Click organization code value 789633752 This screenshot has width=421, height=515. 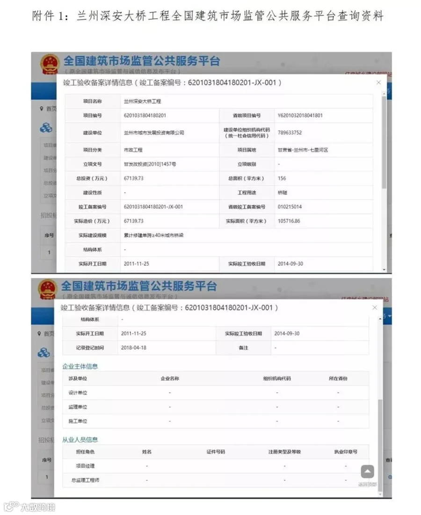(290, 133)
